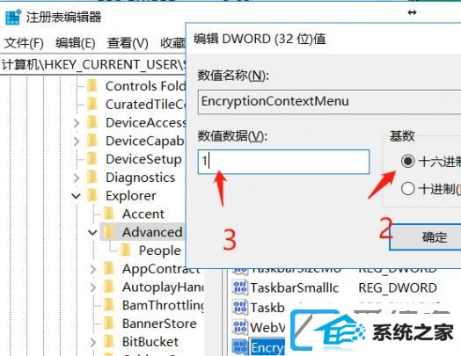Click the 数值数据 value data field
The width and height of the screenshot is (461, 356).
click(283, 162)
